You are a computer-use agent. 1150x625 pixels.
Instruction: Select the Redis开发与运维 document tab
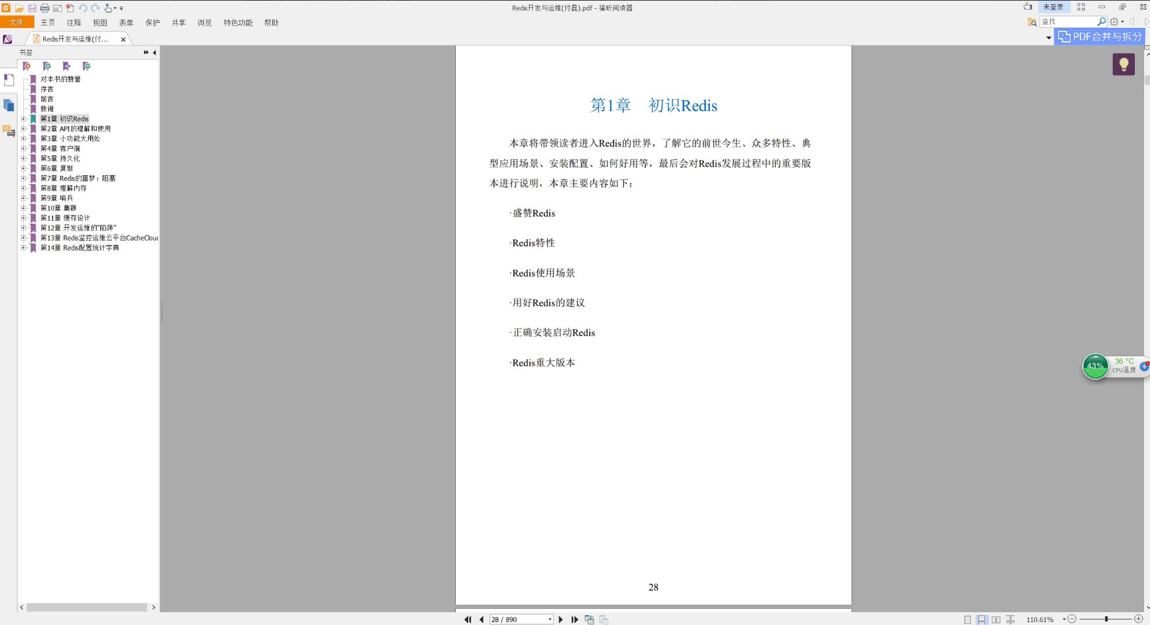point(75,39)
